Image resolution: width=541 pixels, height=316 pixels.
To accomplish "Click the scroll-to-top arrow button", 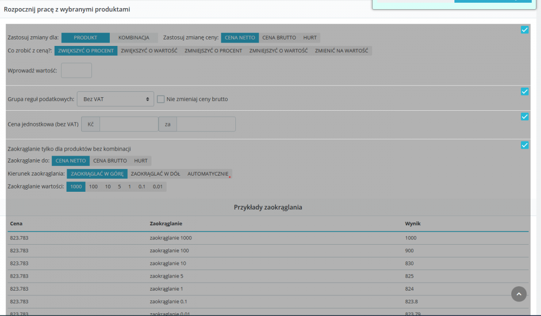I will point(519,294).
